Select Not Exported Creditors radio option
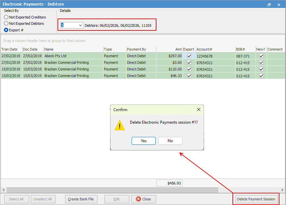286x205 pixels. [6, 17]
